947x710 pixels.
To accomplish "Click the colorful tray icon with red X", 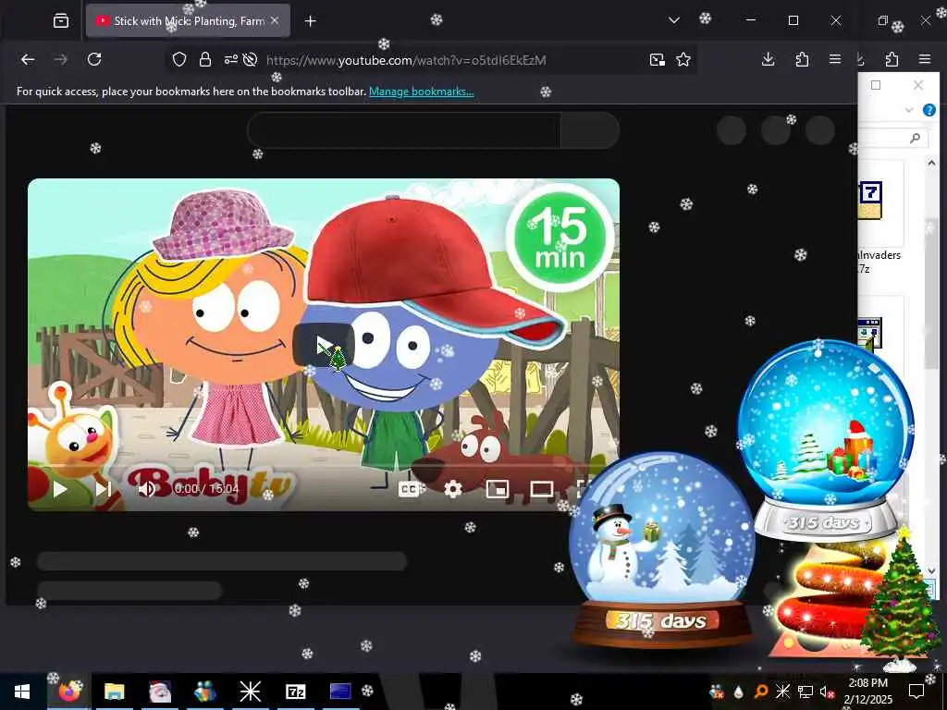I will click(717, 692).
